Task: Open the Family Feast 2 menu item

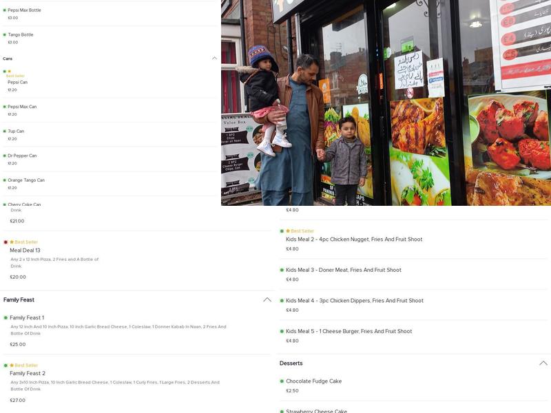Action: click(137, 383)
